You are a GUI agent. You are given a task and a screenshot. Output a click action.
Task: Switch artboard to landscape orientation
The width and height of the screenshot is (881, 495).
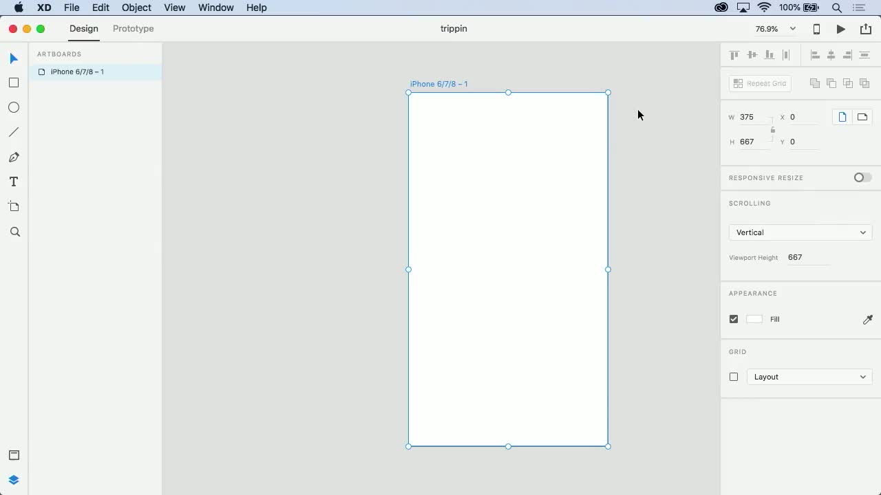862,116
